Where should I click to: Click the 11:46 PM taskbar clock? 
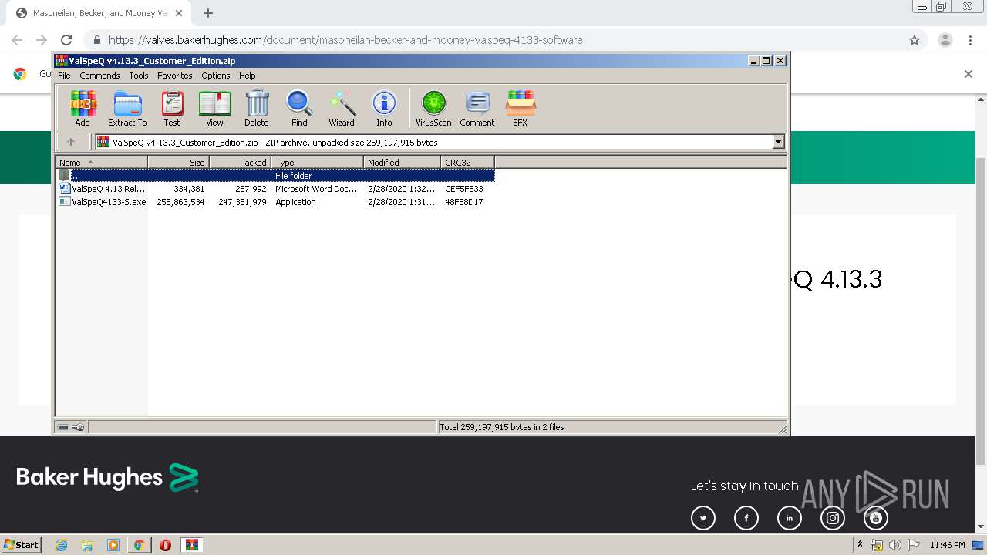[x=948, y=545]
